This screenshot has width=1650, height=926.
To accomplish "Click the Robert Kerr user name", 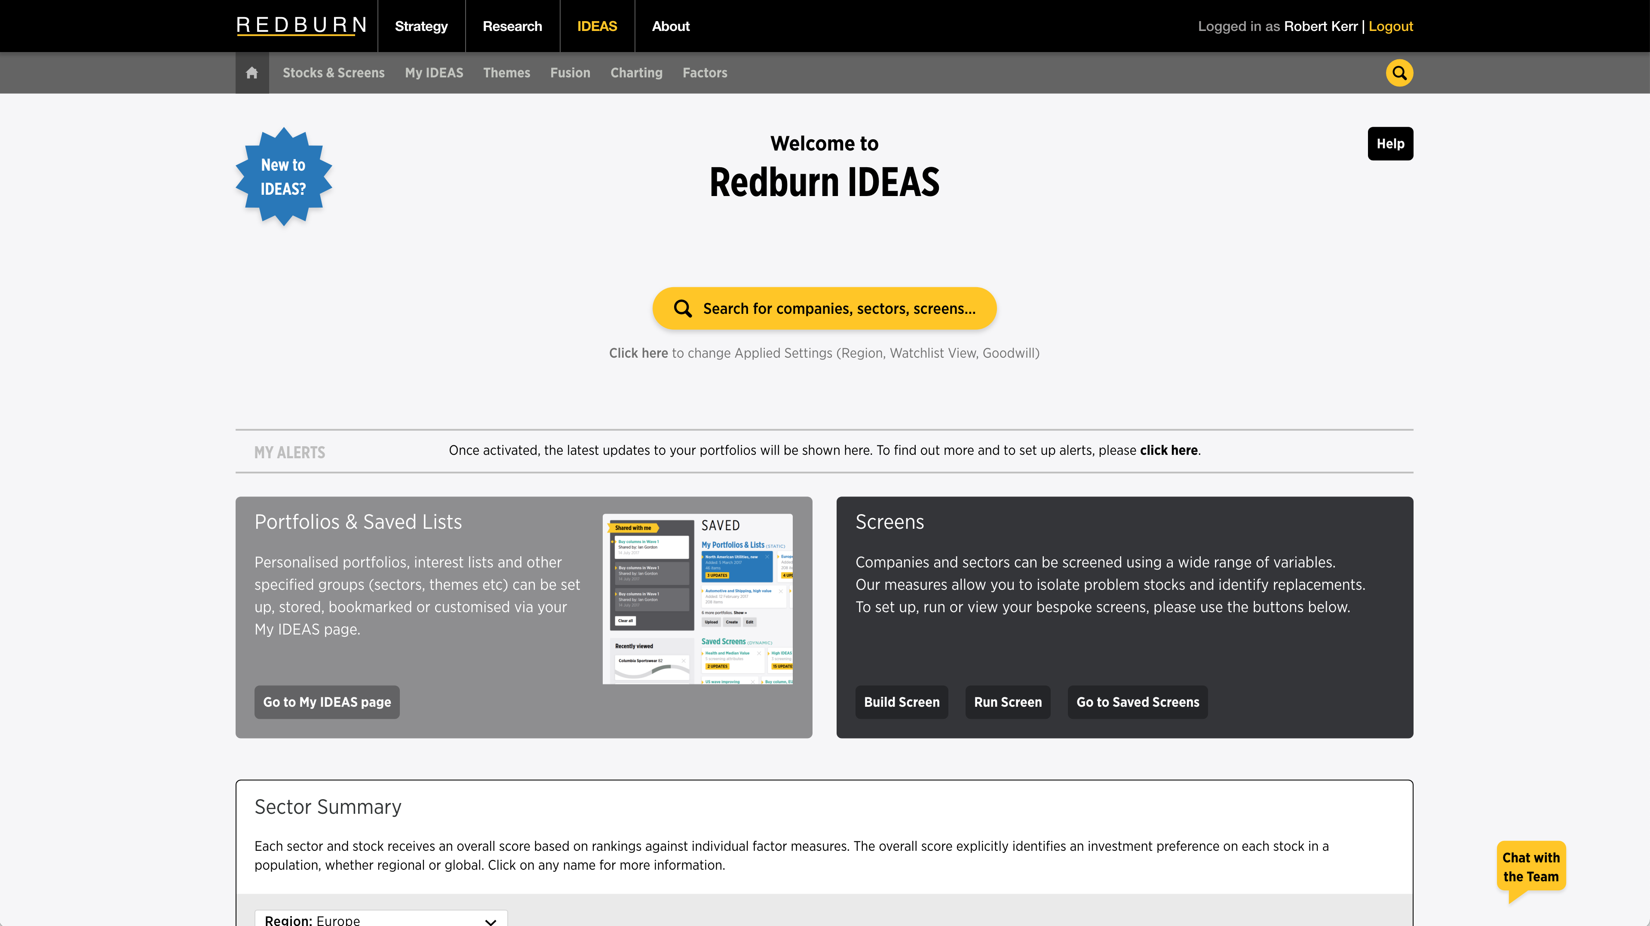I will 1321,26.
